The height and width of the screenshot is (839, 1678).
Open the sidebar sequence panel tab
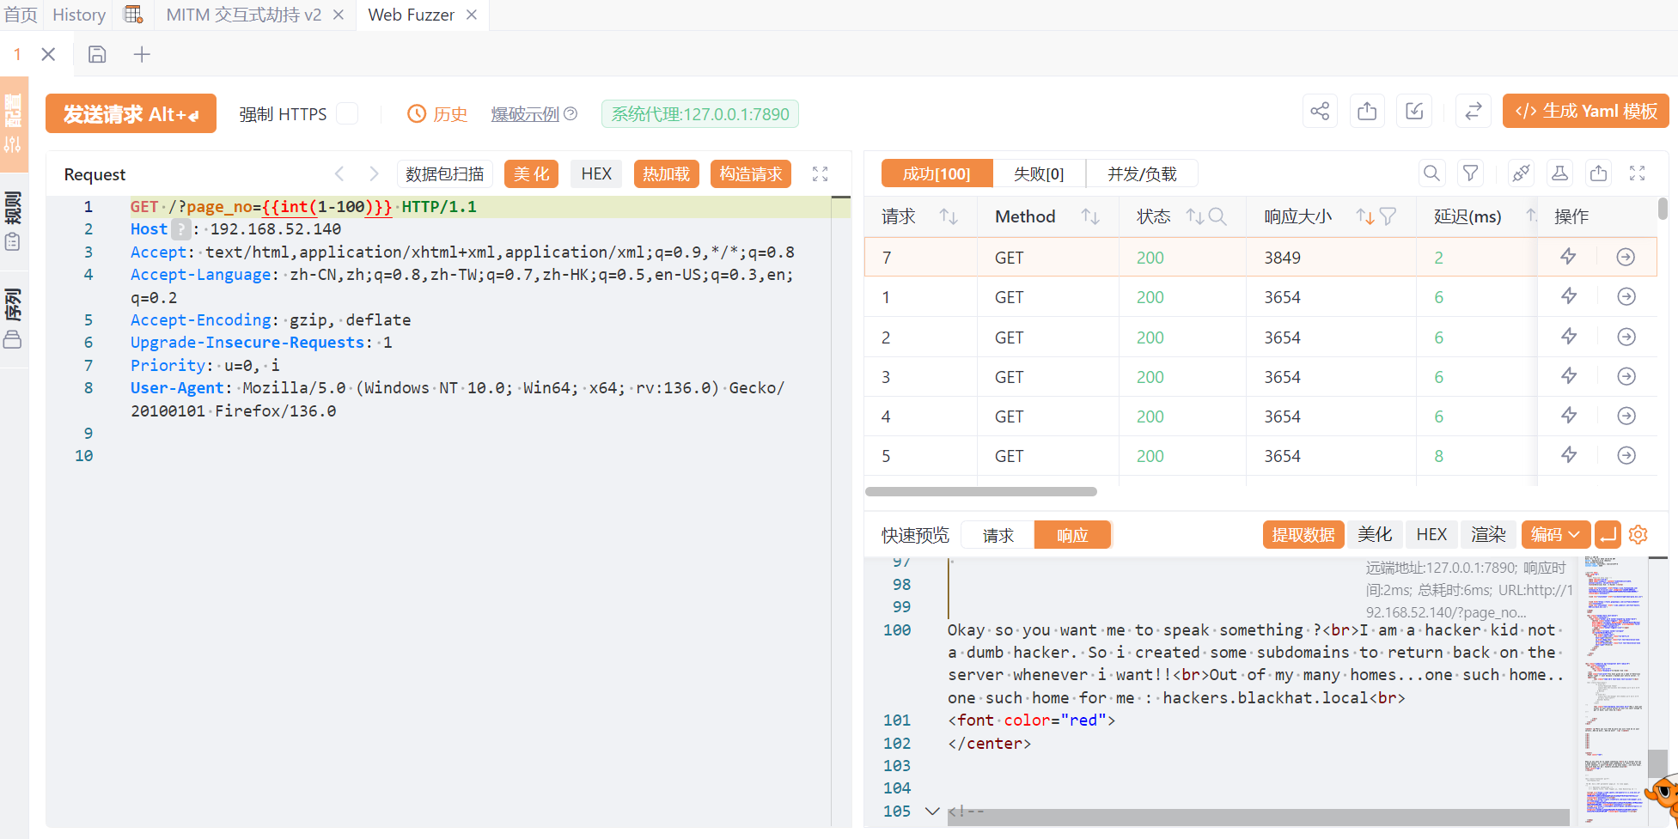(x=13, y=319)
